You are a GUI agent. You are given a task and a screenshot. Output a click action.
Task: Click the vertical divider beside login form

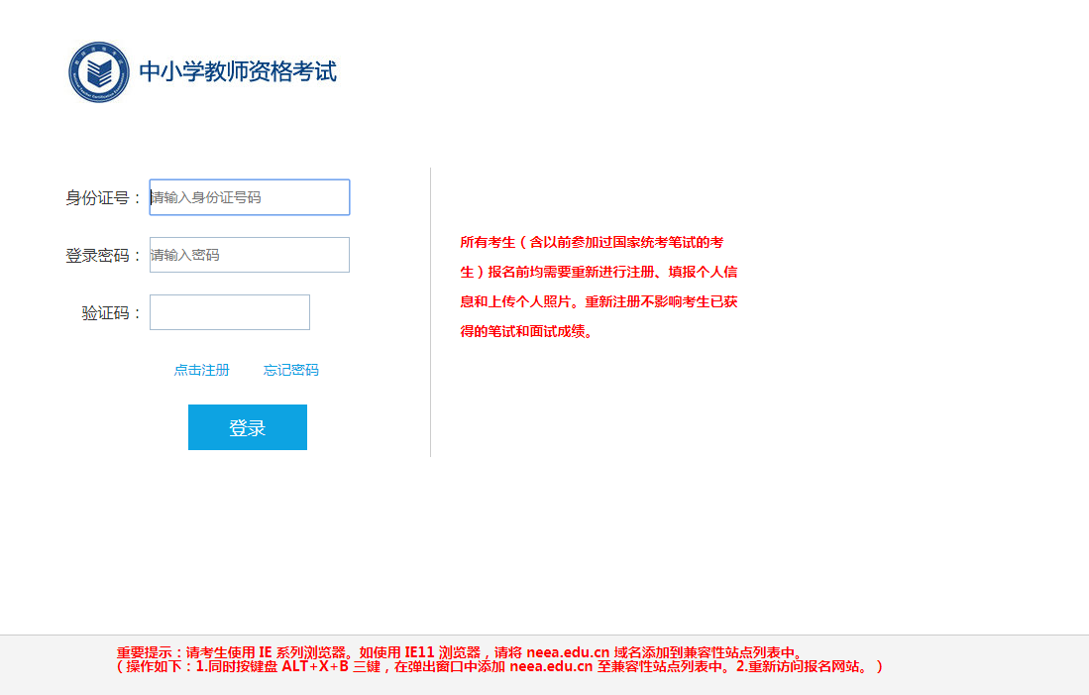click(430, 312)
